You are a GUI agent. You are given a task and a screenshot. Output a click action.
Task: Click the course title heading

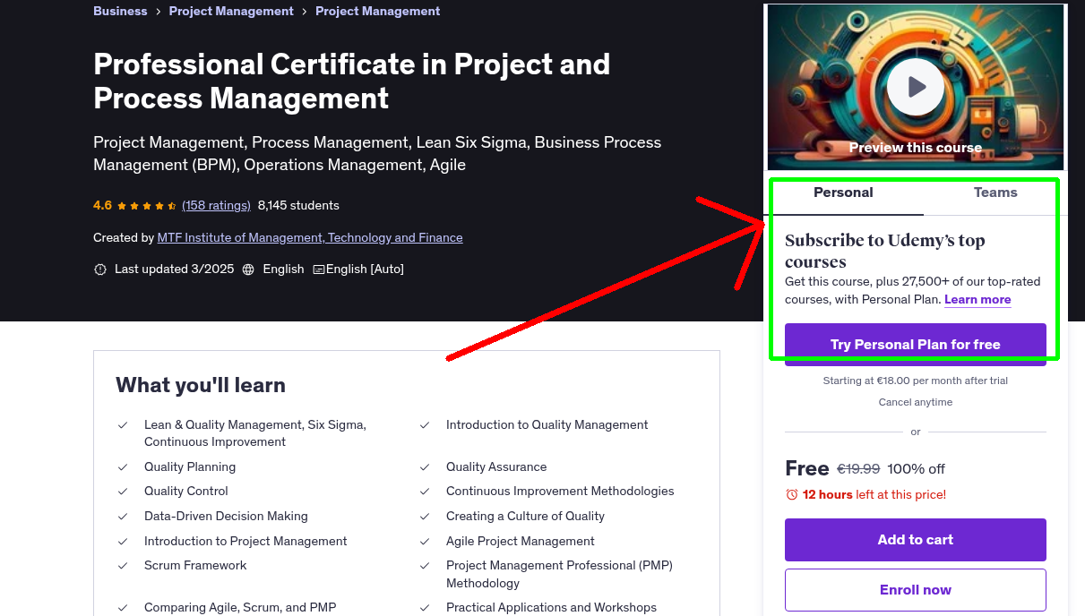[352, 81]
